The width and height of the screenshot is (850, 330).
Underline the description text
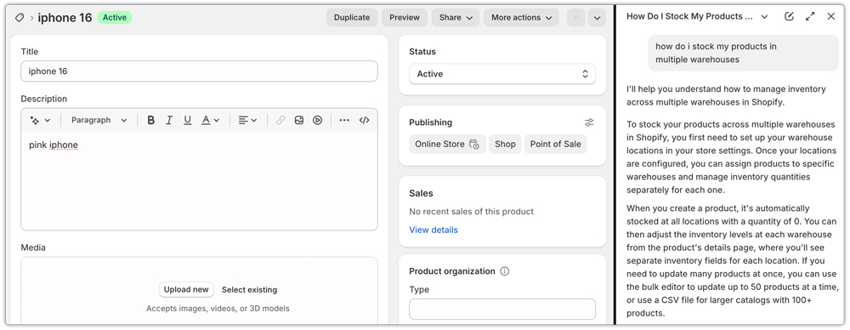click(x=188, y=120)
